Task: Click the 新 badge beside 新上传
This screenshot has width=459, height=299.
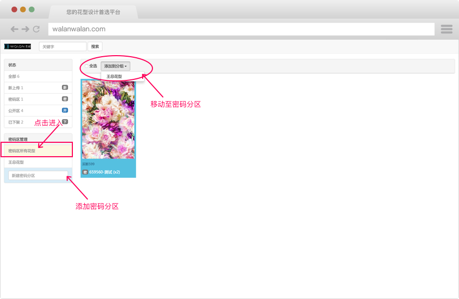Action: pyautogui.click(x=65, y=88)
